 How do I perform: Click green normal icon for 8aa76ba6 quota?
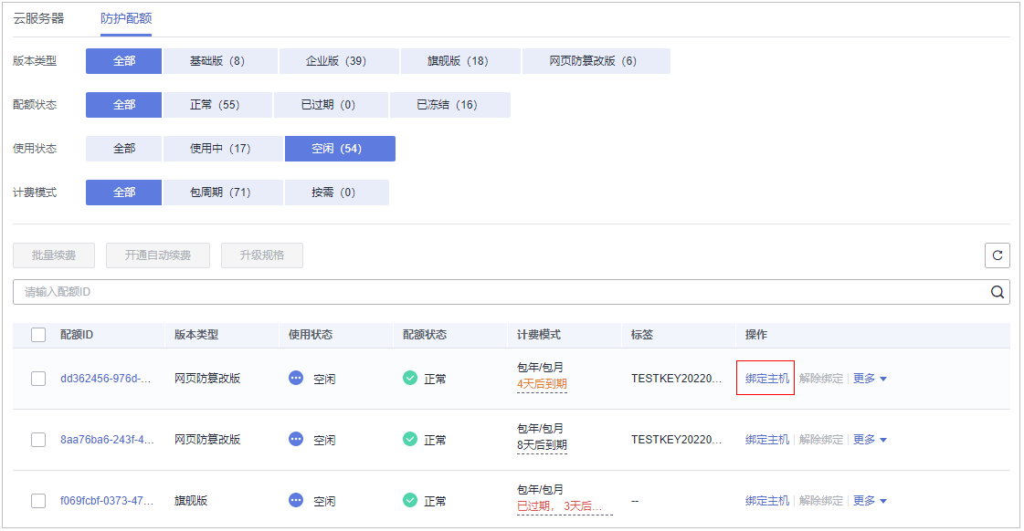click(x=410, y=439)
